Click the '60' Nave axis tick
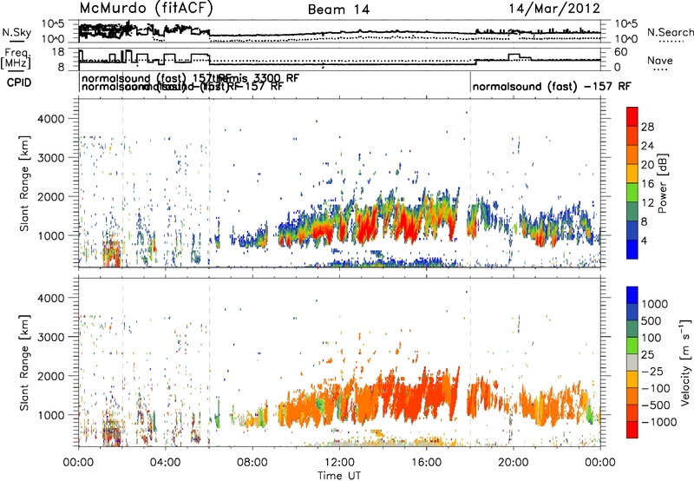Viewport: 694px width, 481px height. (x=620, y=52)
